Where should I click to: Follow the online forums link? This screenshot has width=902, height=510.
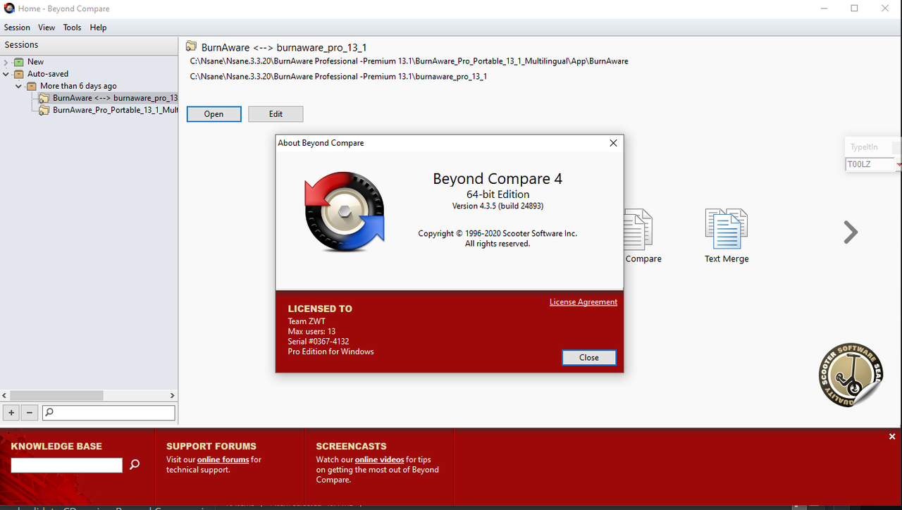click(x=223, y=459)
